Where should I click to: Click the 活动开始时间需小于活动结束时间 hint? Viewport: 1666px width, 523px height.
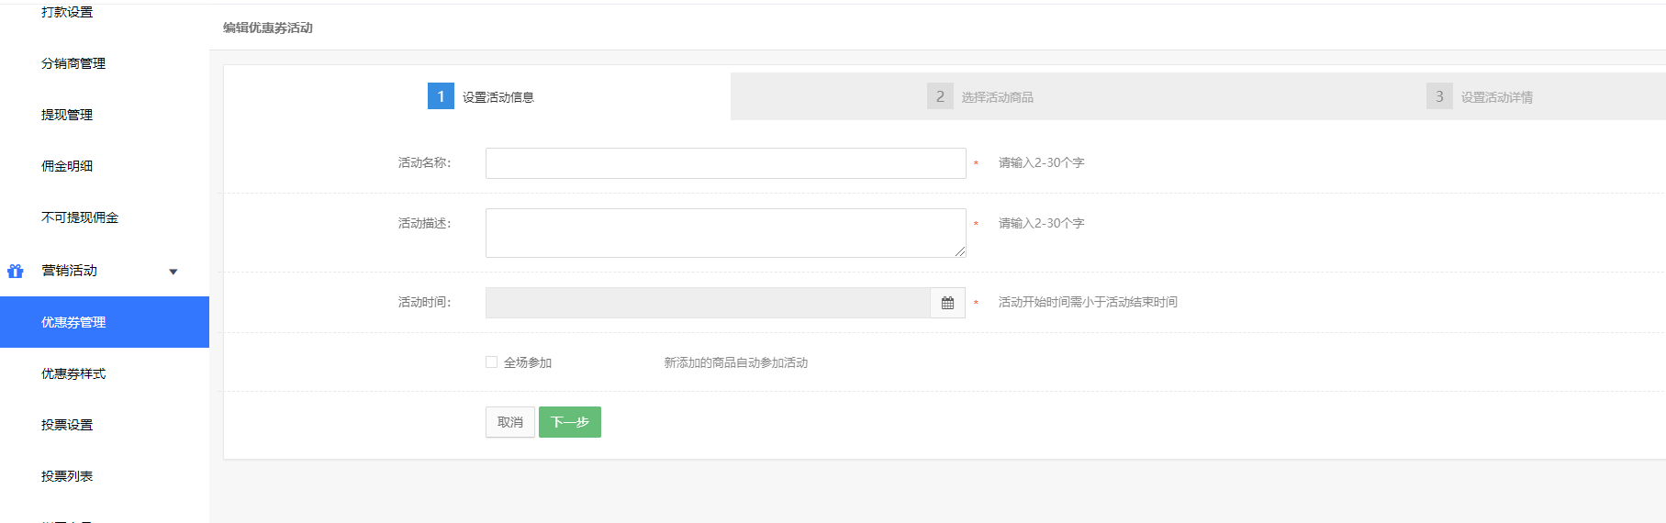coord(1088,302)
